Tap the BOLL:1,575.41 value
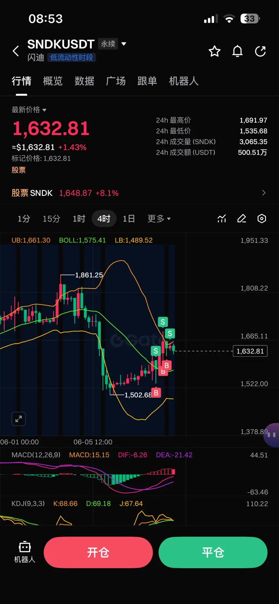 pos(83,240)
